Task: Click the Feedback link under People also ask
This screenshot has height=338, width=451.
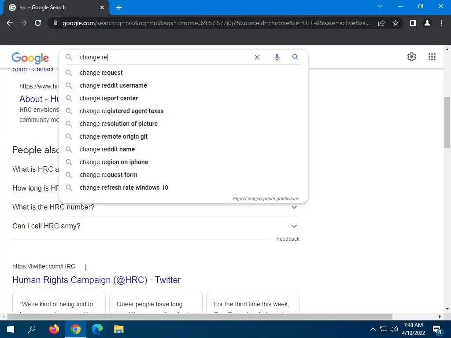Action: click(x=288, y=239)
